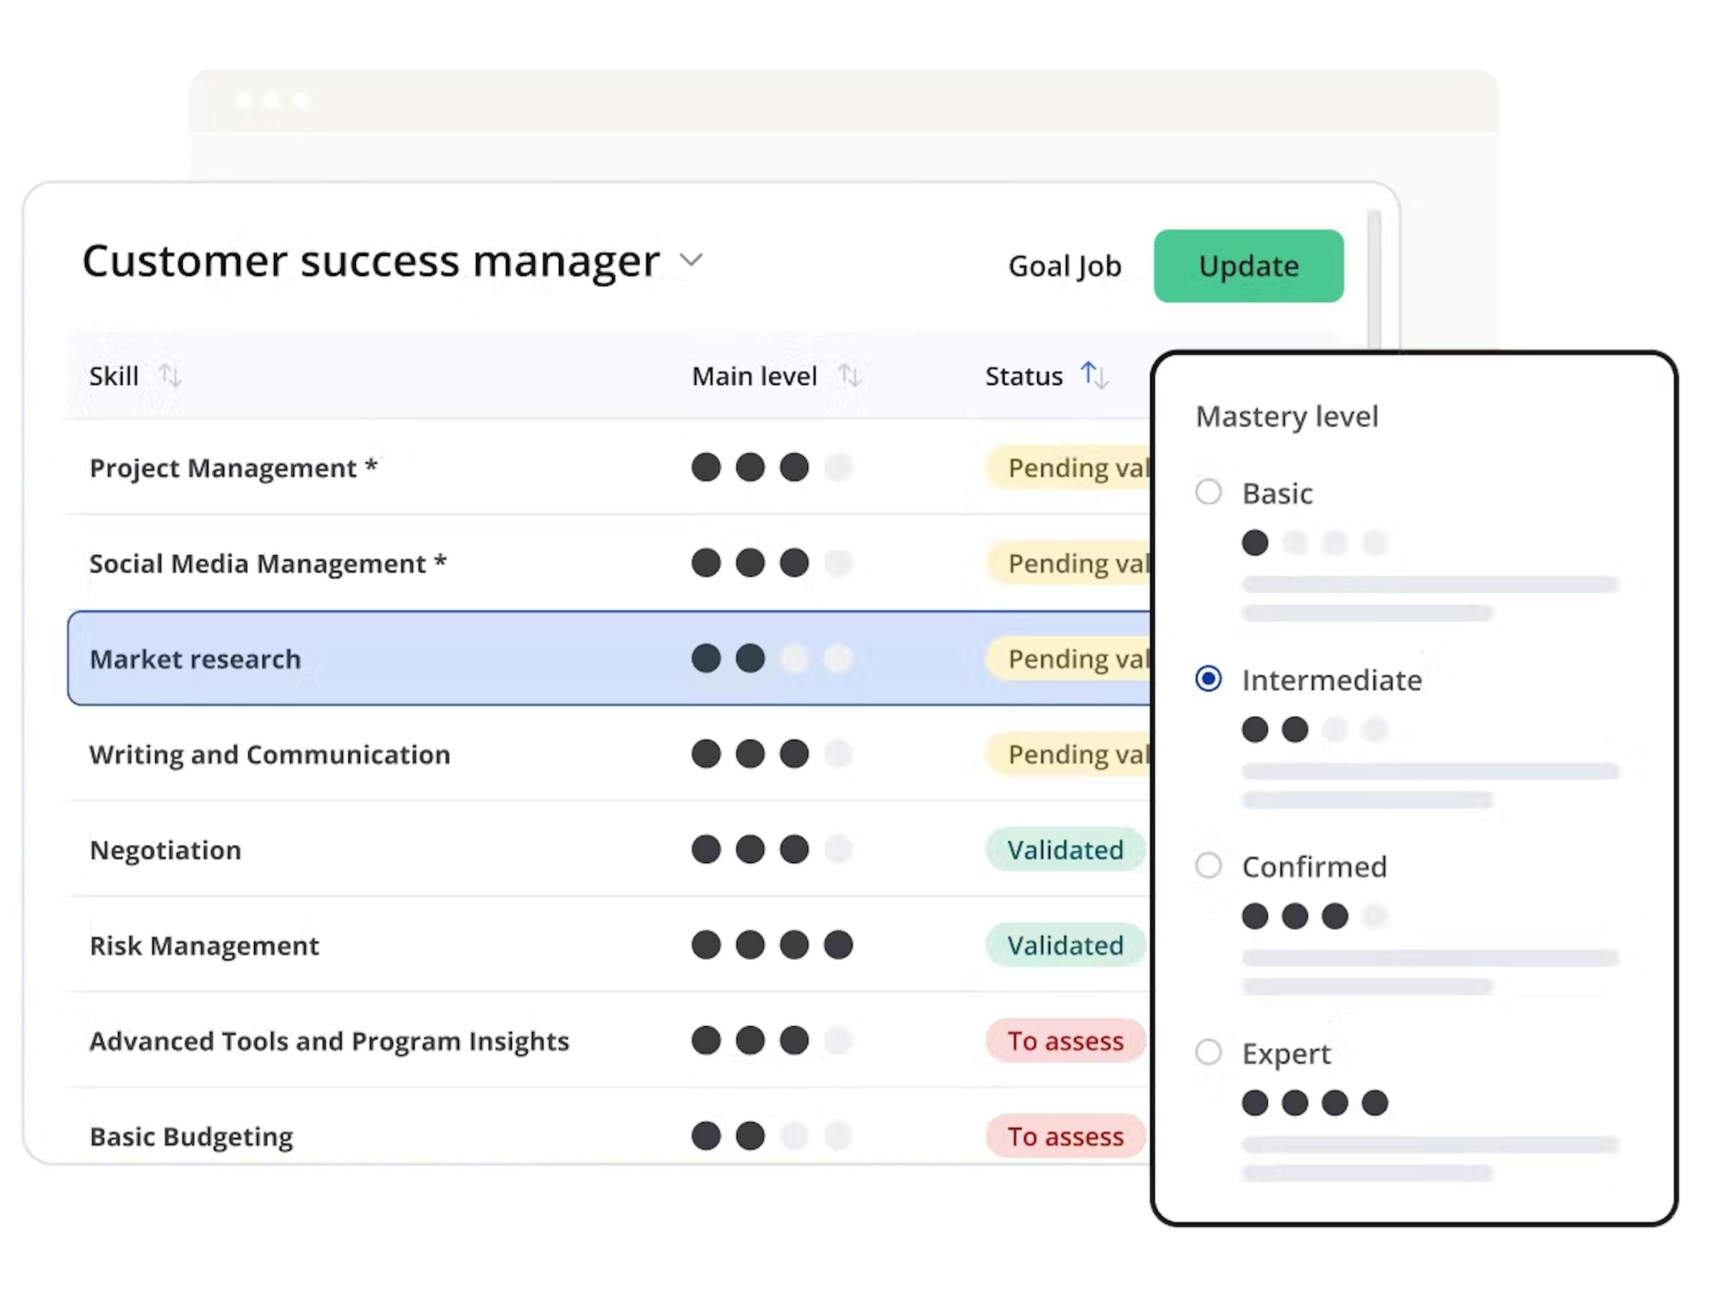Sort the table by Main level
1718x1289 pixels.
[x=849, y=376]
